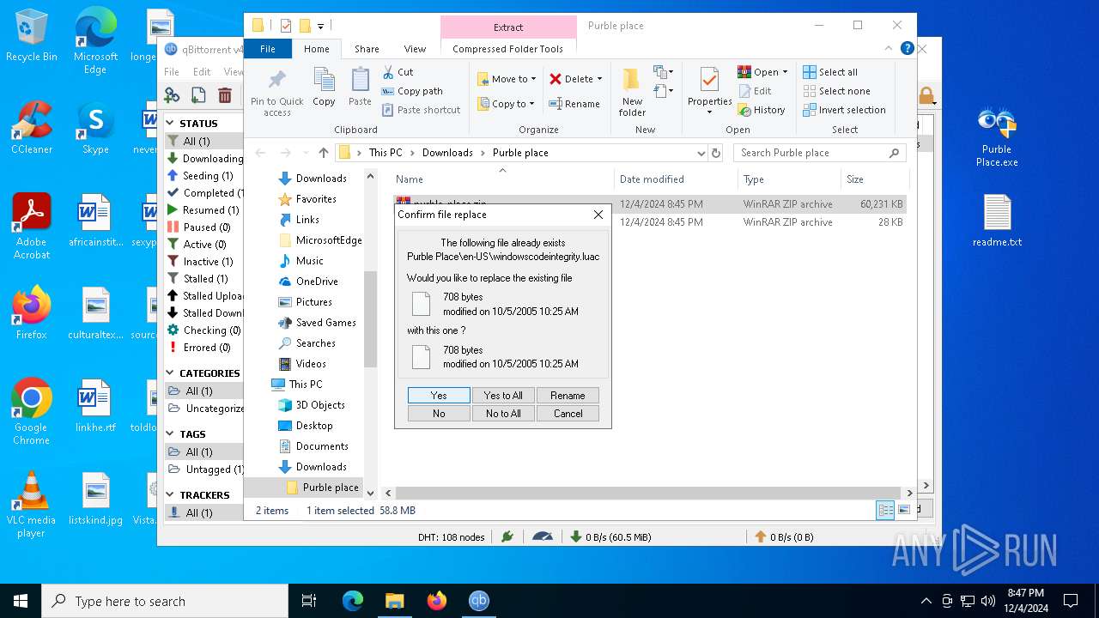Click Yes in Confirm file replace dialog
This screenshot has width=1099, height=618.
click(x=439, y=395)
